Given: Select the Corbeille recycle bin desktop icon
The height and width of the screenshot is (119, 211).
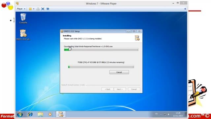Looking at the screenshot, I should click(23, 19).
